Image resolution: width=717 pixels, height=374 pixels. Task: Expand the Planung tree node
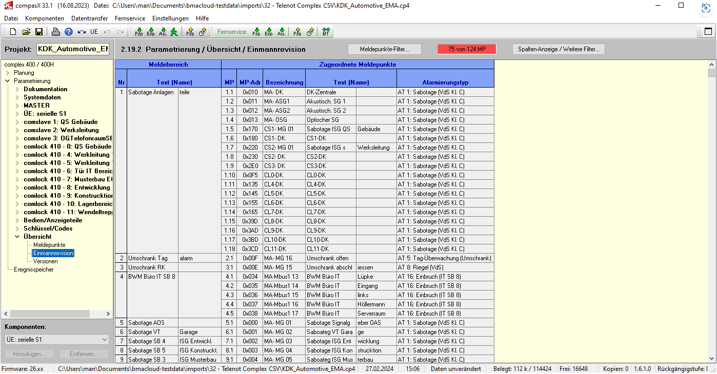point(7,73)
